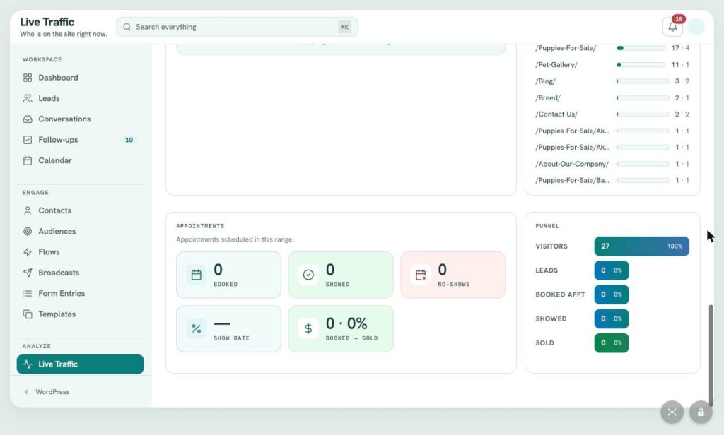Open Dashboard grid icon in sidebar

[x=28, y=78]
